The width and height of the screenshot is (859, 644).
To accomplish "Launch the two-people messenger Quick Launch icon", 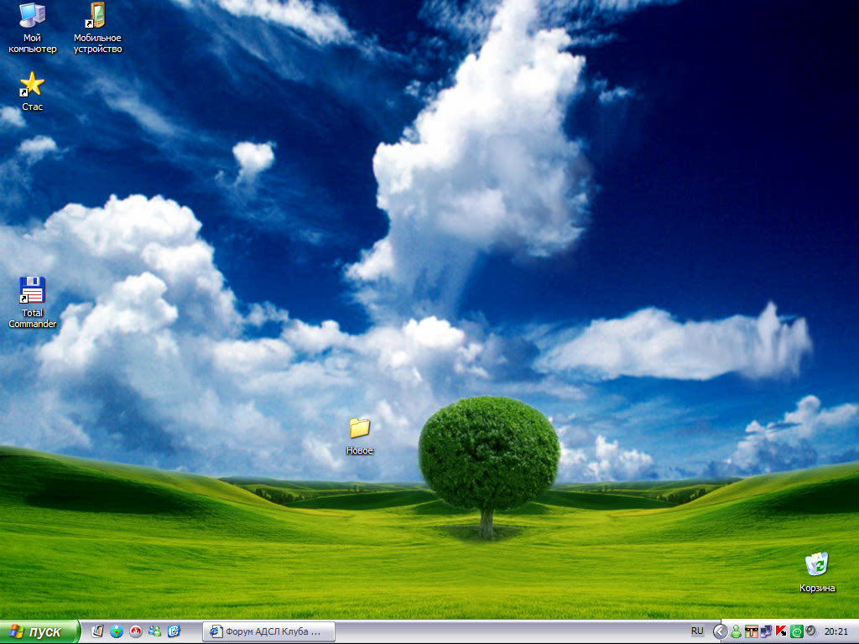I will [155, 631].
